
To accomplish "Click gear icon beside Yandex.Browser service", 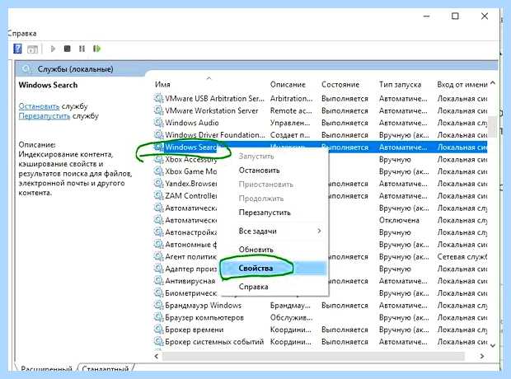I will (158, 184).
